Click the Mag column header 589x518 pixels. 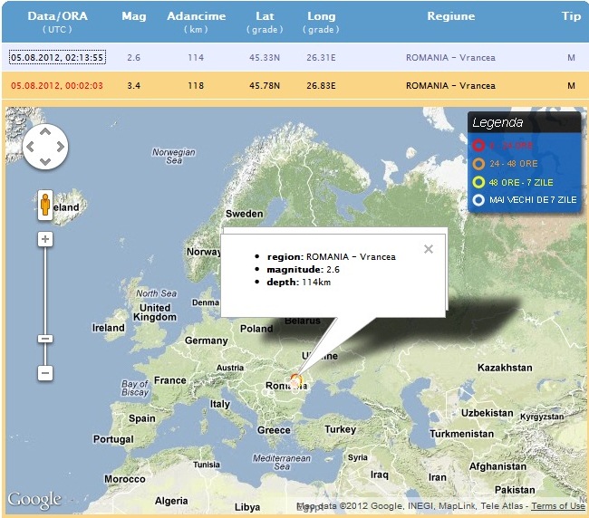pyautogui.click(x=134, y=16)
